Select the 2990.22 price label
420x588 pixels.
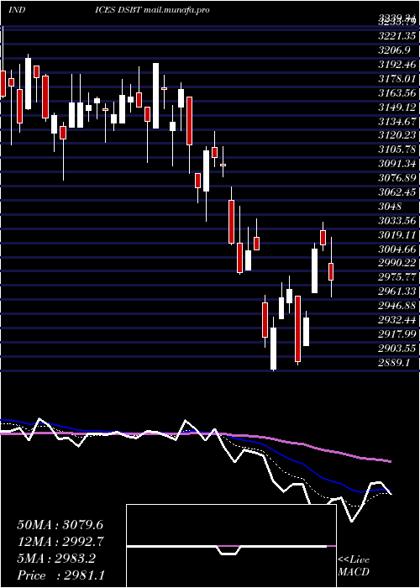(x=397, y=263)
